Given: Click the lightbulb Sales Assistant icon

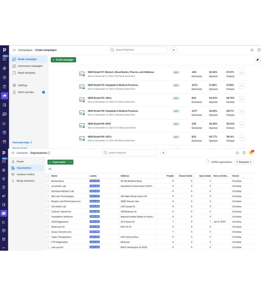Looking at the screenshot, I should [x=251, y=153].
